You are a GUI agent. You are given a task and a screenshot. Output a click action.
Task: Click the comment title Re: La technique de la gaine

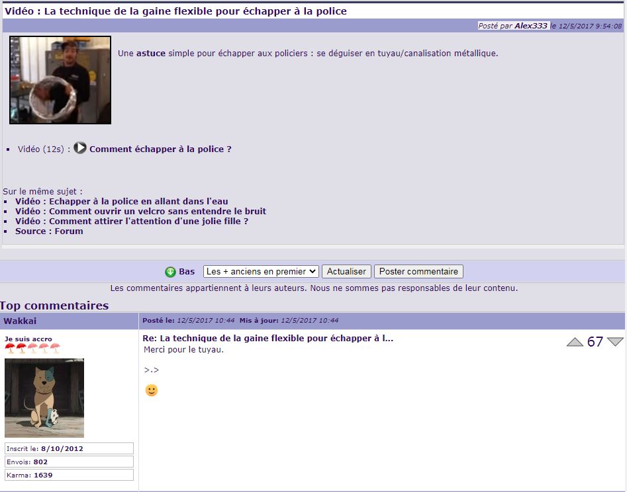coord(268,339)
